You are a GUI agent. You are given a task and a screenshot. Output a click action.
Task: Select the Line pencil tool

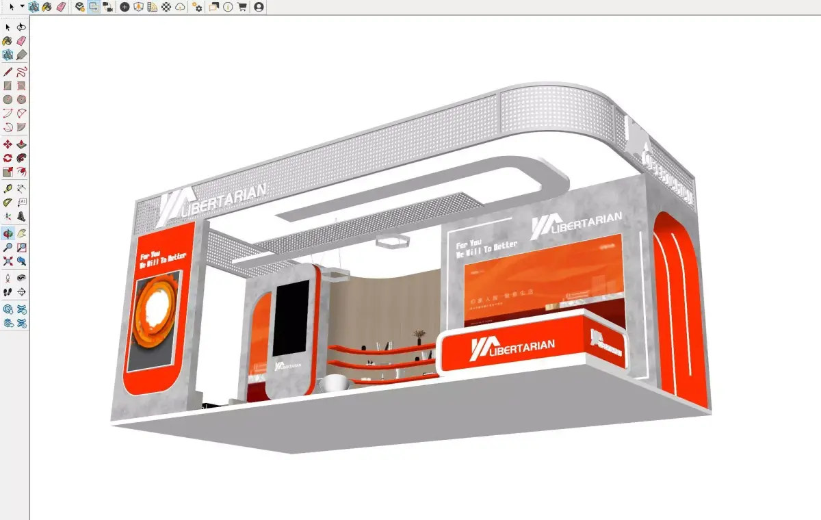(x=8, y=71)
